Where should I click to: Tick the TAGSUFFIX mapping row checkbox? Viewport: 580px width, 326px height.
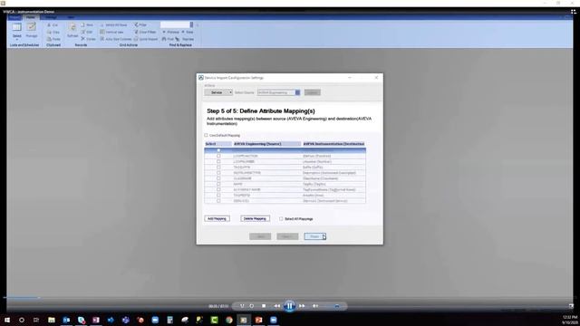(x=218, y=167)
